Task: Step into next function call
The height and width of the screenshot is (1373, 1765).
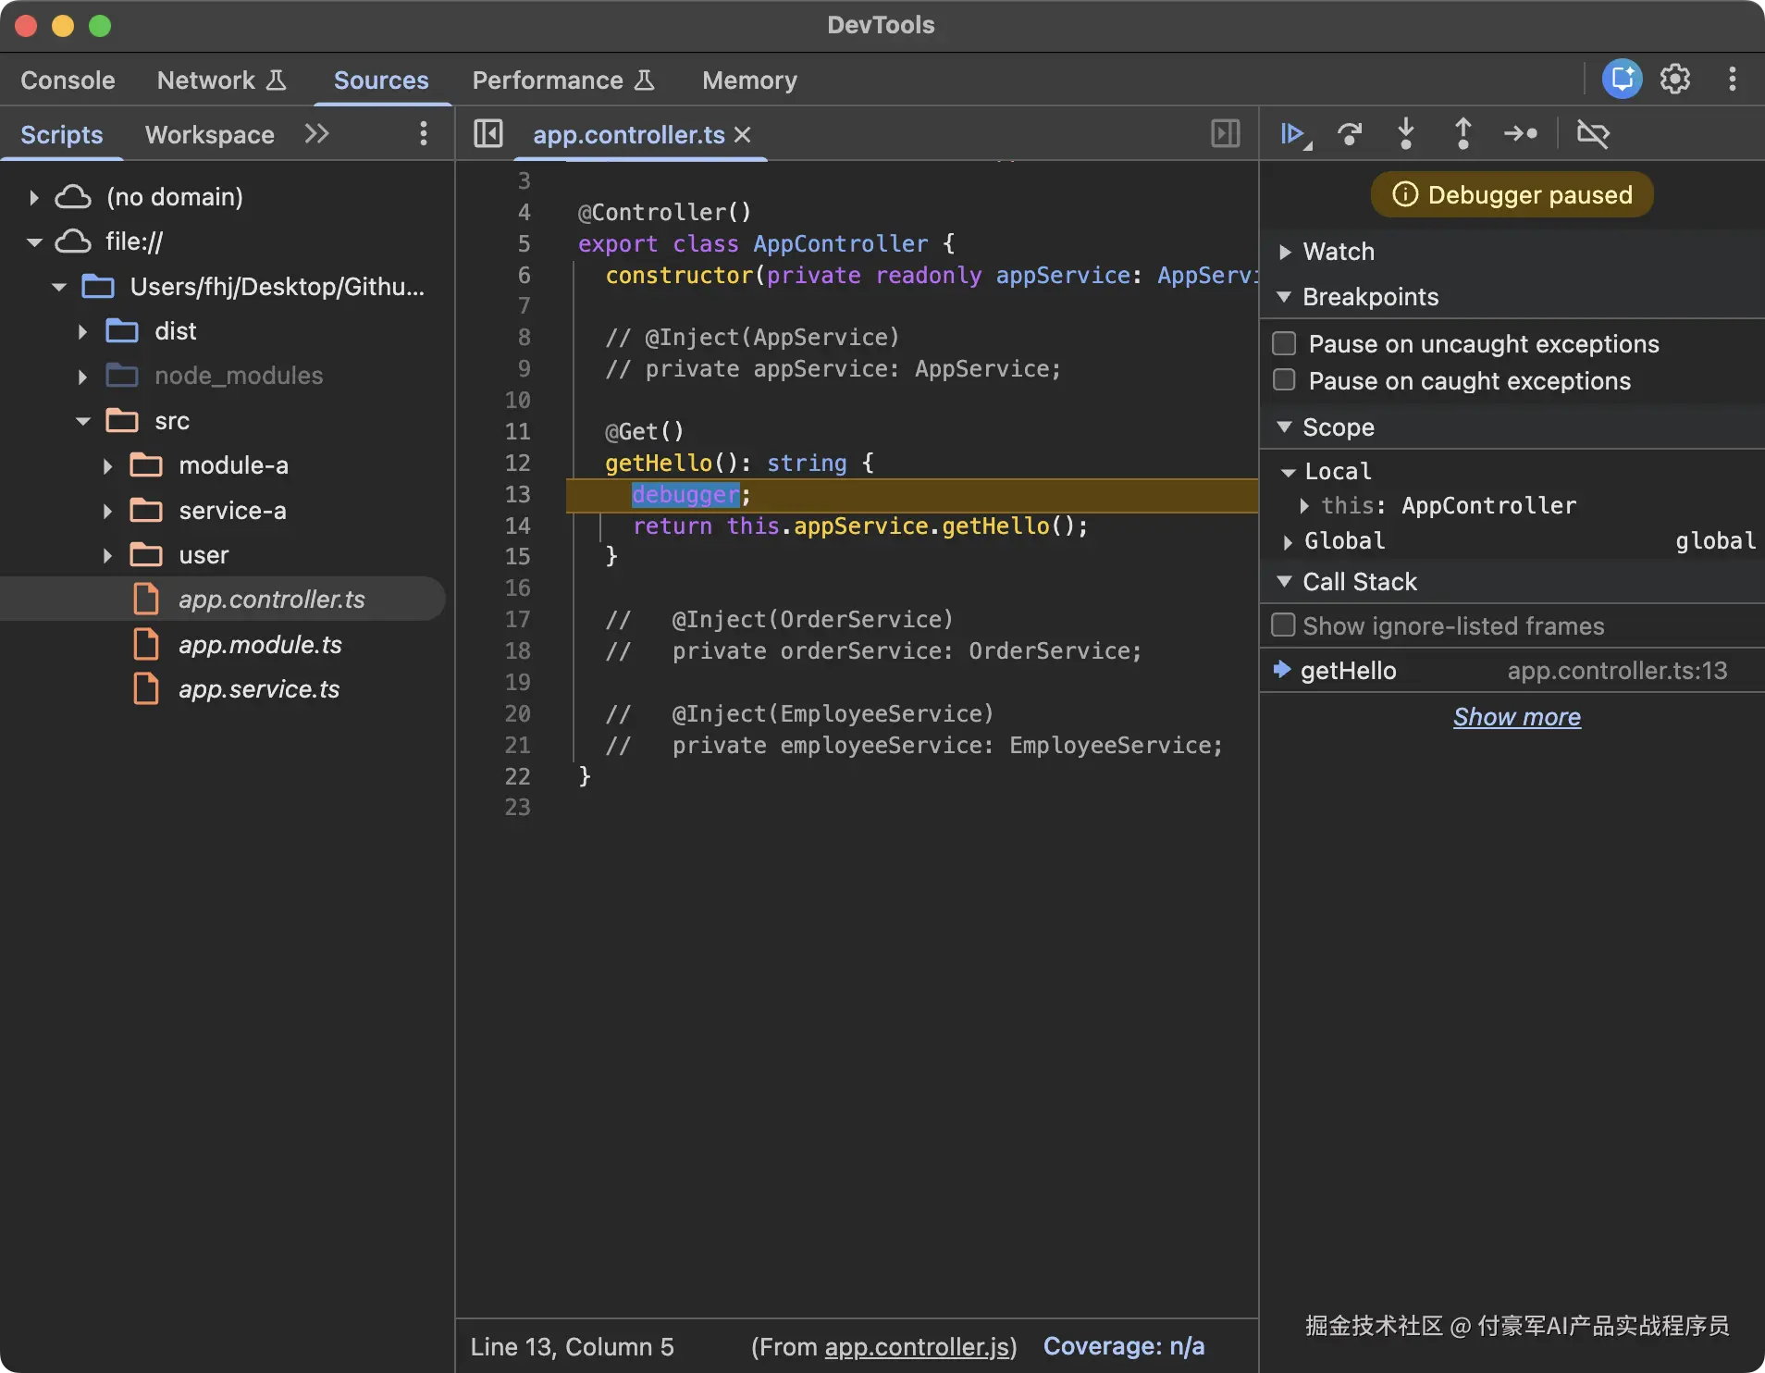Action: point(1406,134)
